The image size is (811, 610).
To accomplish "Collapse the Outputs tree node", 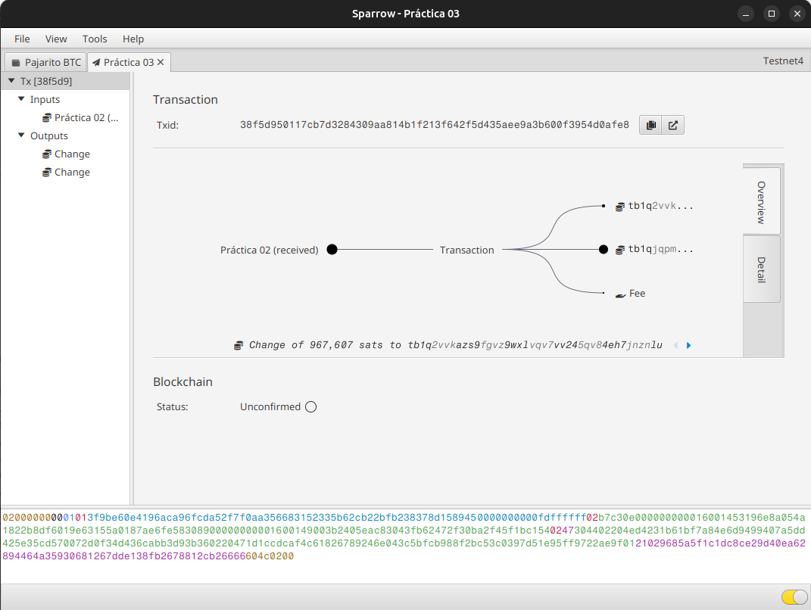I will point(21,135).
